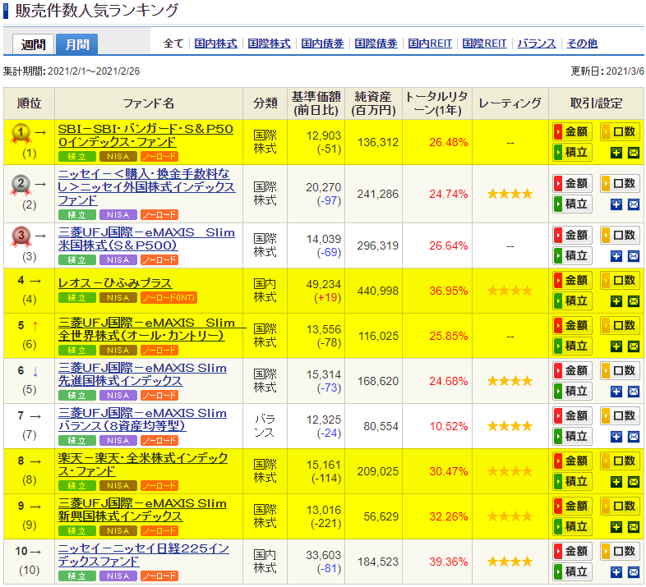
Task: Click the gold rank 1 medal icon
Action: click(x=21, y=133)
